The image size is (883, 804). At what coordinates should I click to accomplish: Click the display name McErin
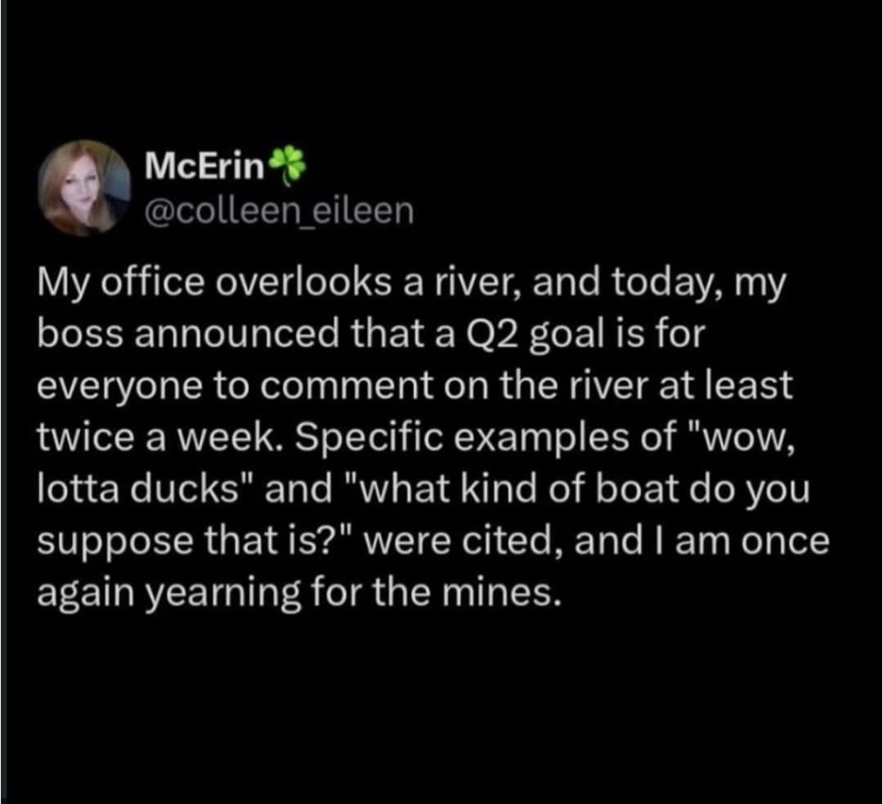pyautogui.click(x=204, y=167)
